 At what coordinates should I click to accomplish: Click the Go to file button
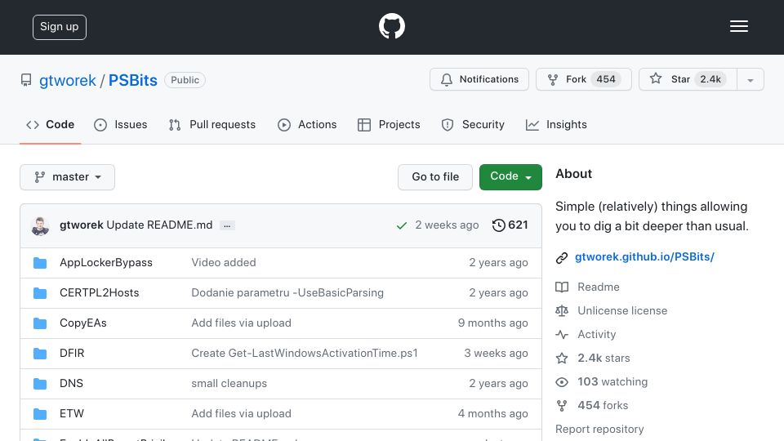coord(435,177)
